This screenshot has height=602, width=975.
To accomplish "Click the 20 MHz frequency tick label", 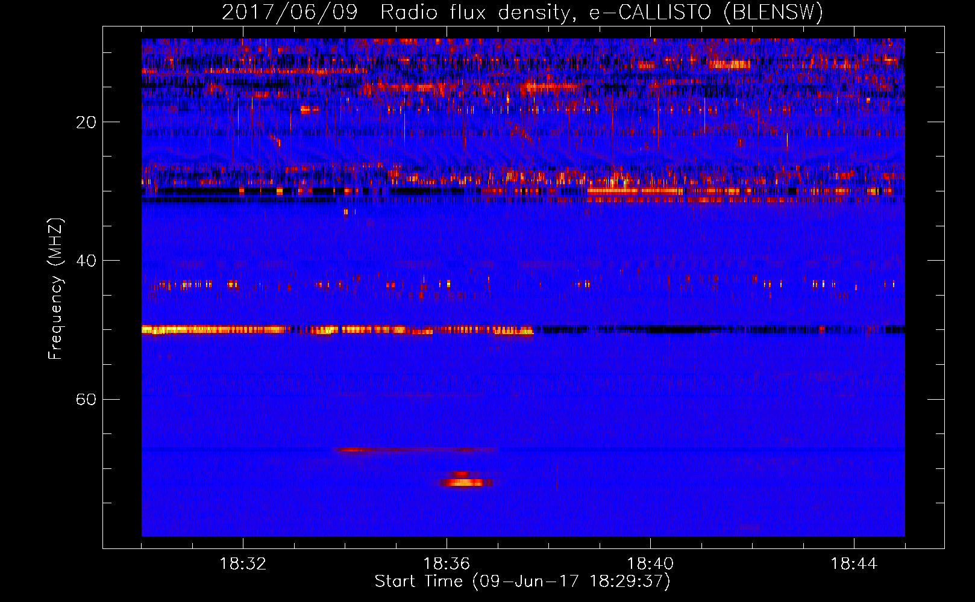I will tap(86, 122).
